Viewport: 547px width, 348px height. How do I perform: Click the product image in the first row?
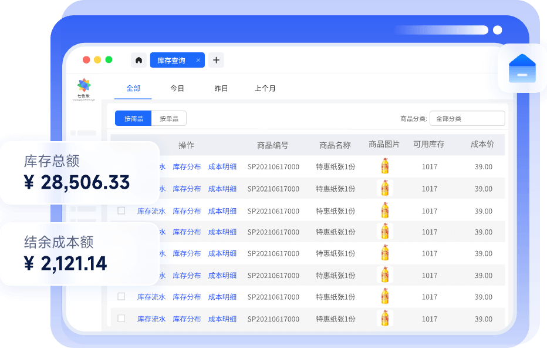click(385, 166)
